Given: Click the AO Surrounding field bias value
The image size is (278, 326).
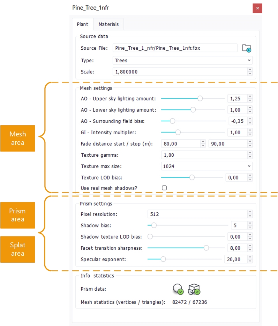Looking at the screenshot, I should click(236, 121).
